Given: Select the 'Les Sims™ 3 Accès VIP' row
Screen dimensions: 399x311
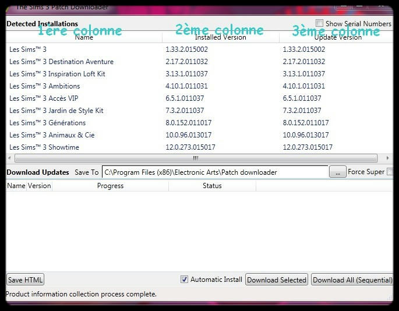Looking at the screenshot, I should pyautogui.click(x=199, y=98).
